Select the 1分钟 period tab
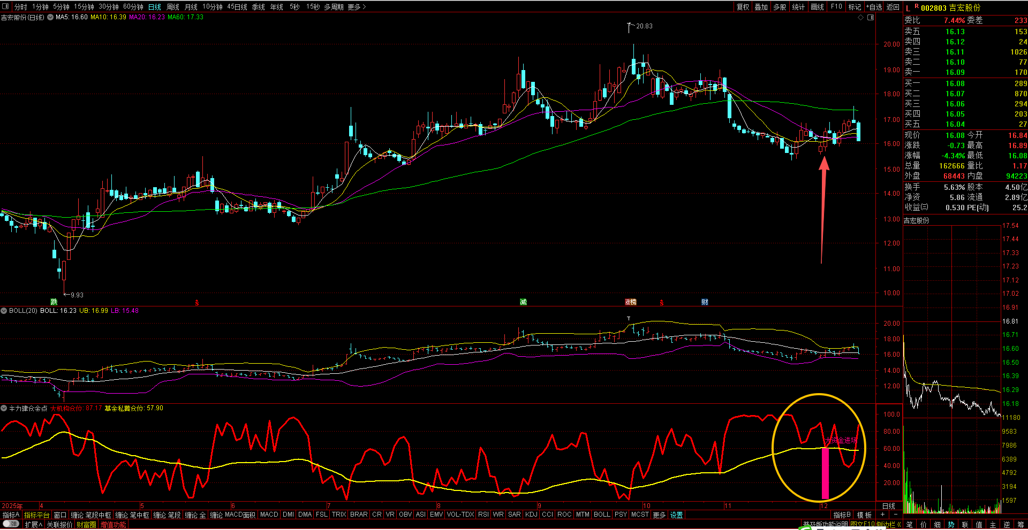 pos(40,7)
